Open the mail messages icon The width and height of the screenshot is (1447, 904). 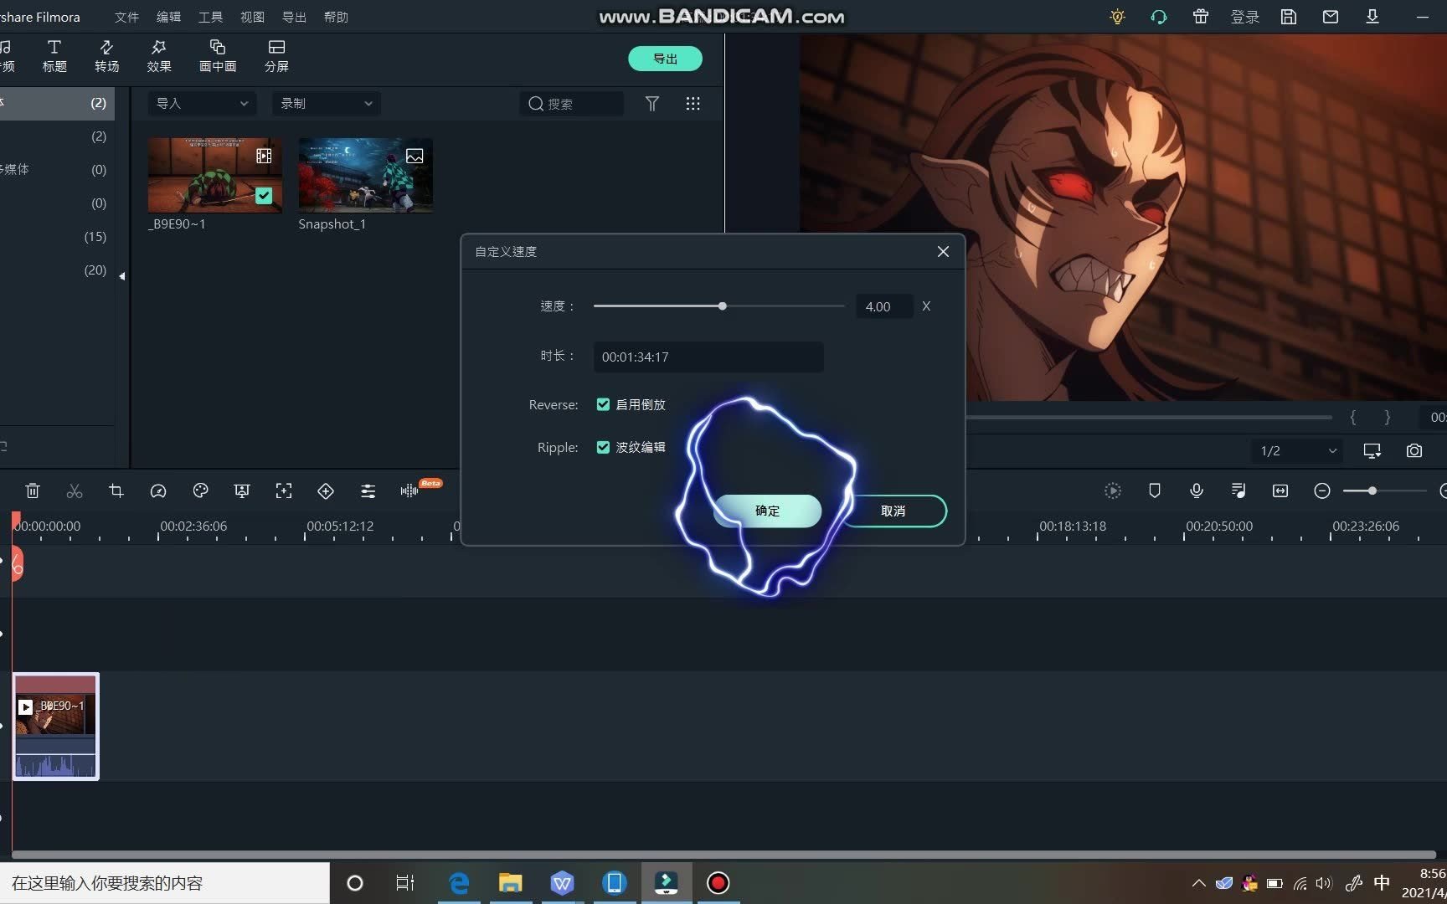(x=1331, y=17)
